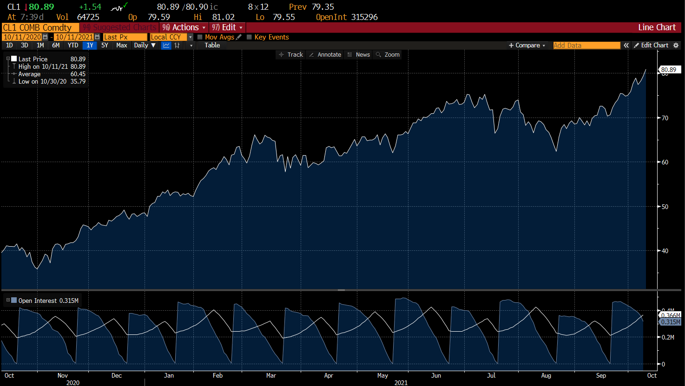
Task: Collapse the Last Price legend tree
Action: [x=8, y=59]
